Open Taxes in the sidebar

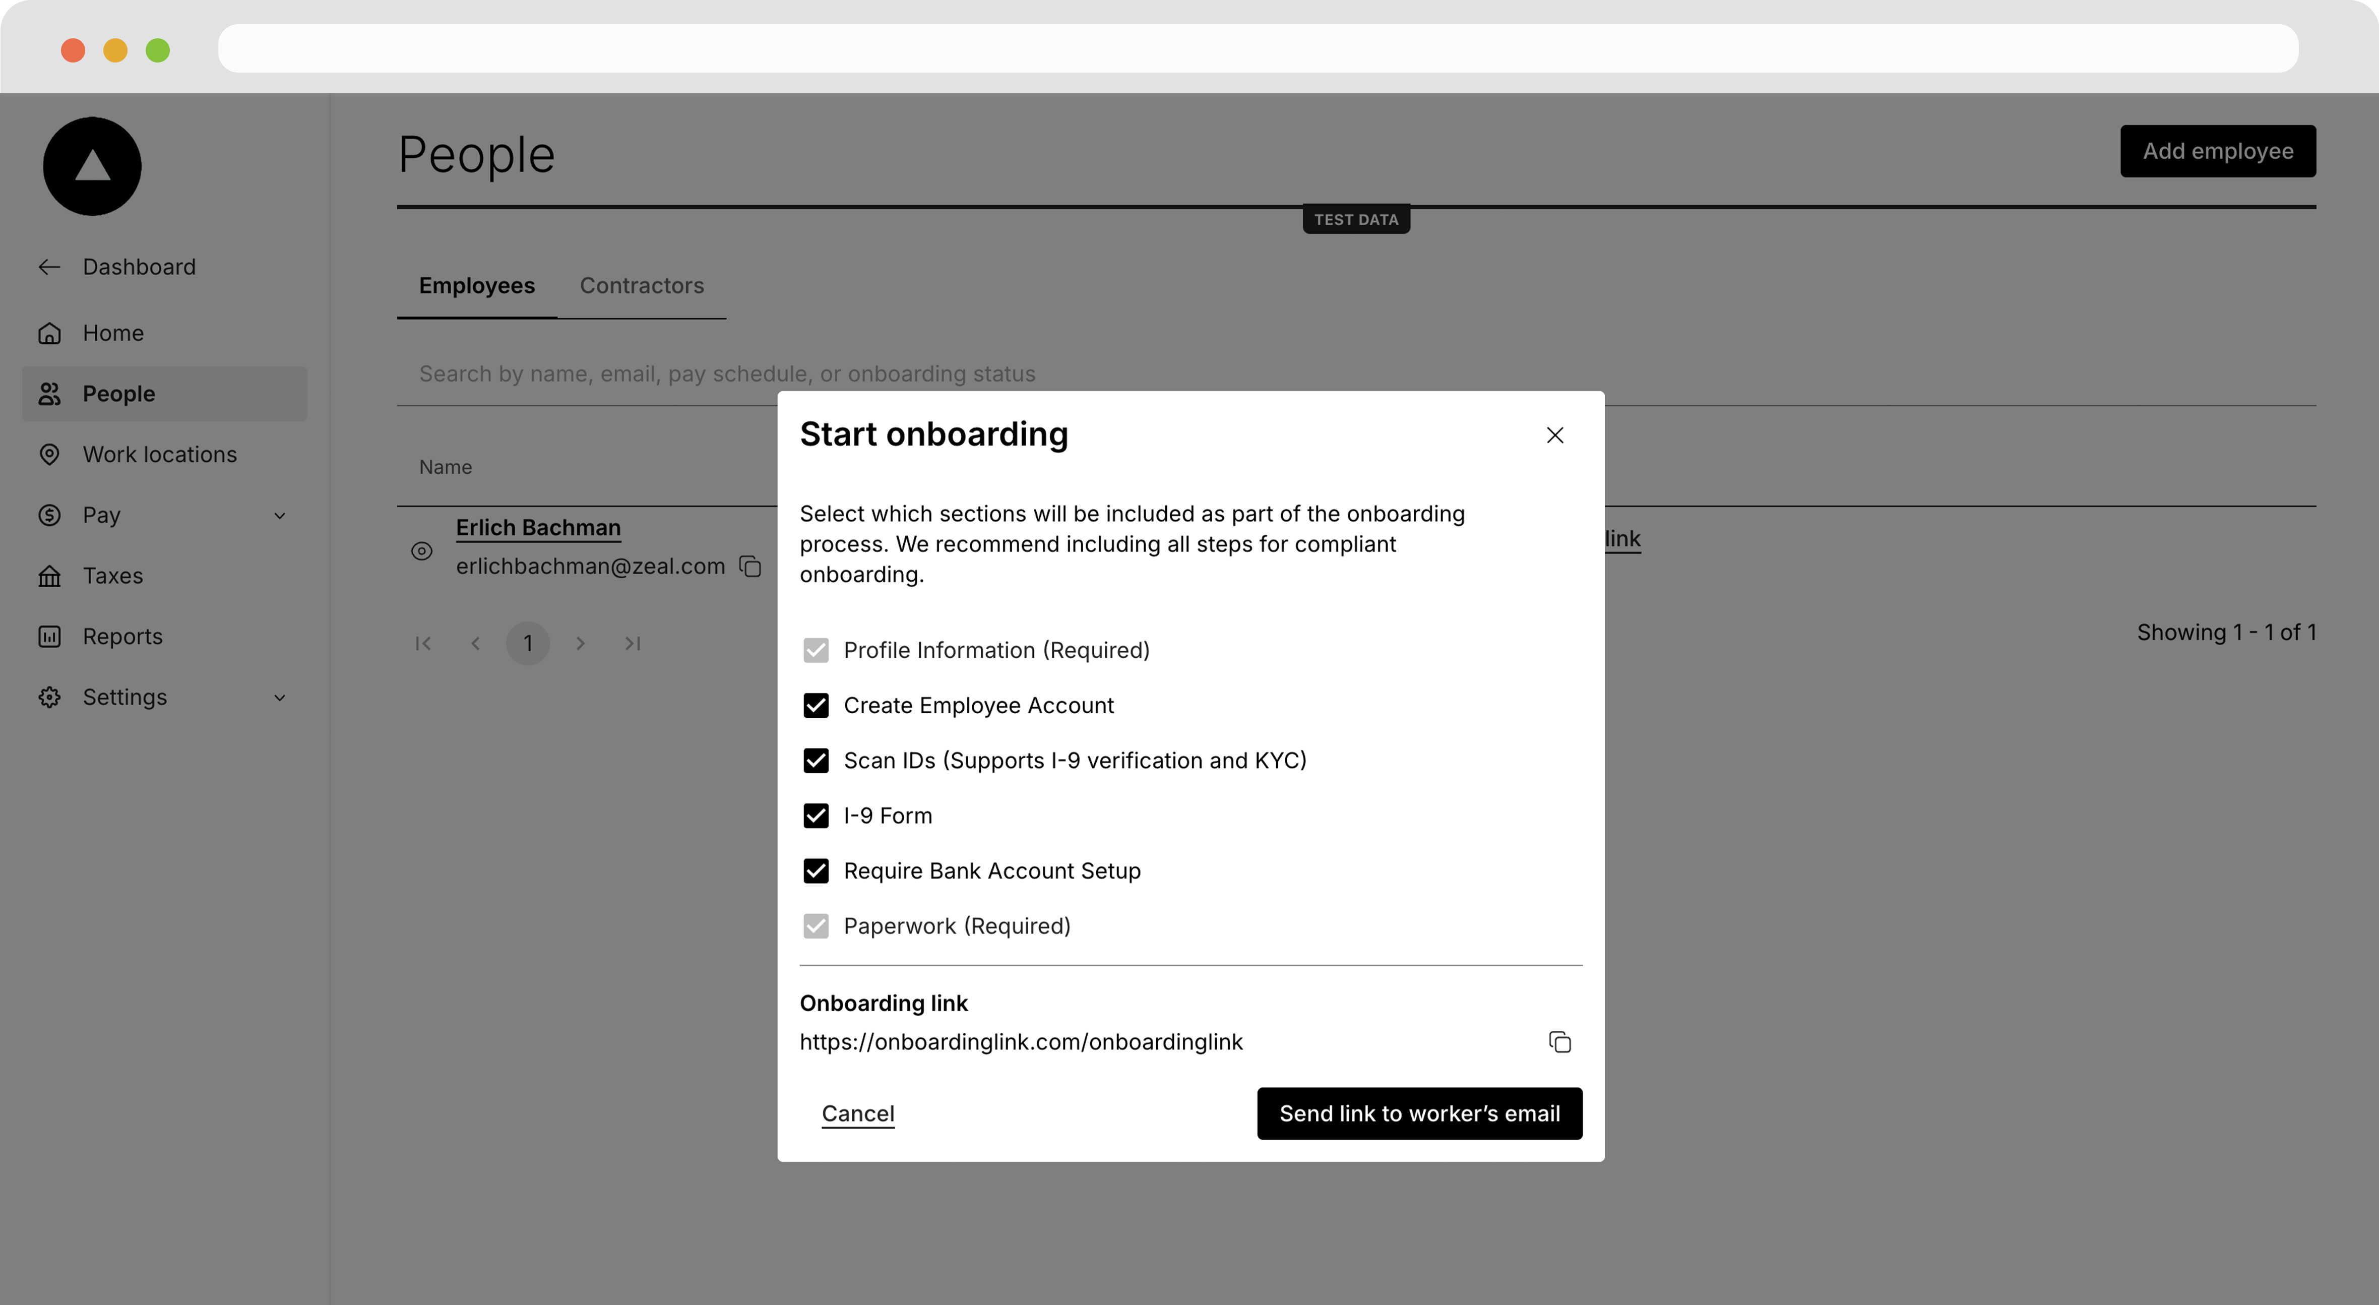pos(164,576)
